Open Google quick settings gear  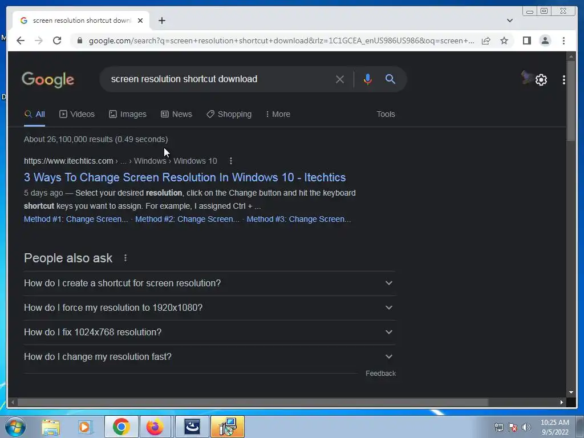pos(541,80)
